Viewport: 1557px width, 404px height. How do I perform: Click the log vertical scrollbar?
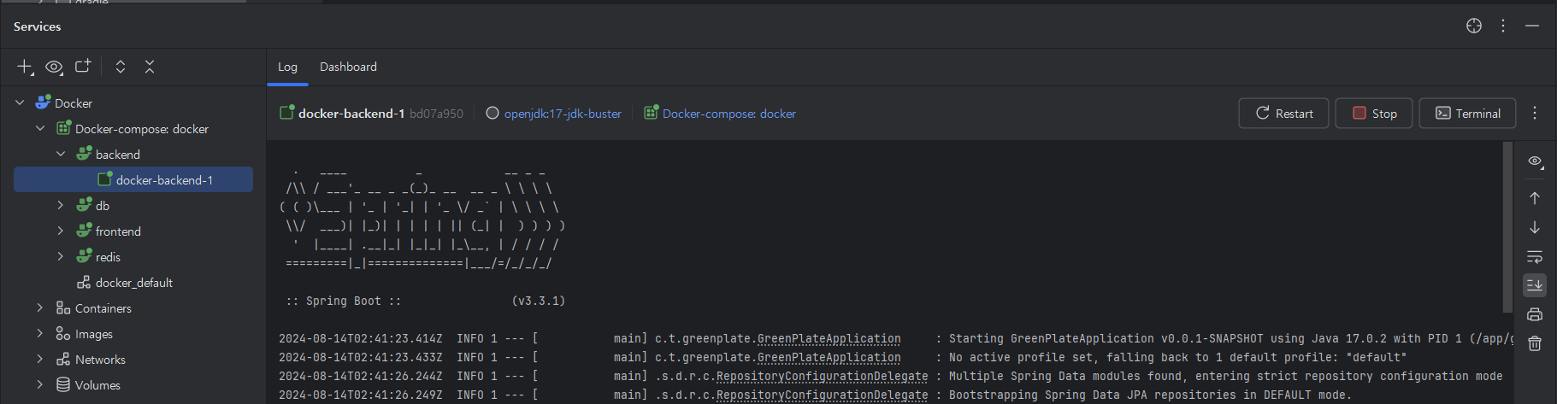[x=1507, y=228]
